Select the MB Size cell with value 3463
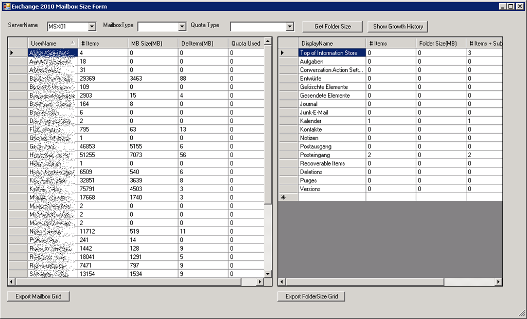 pyautogui.click(x=153, y=79)
